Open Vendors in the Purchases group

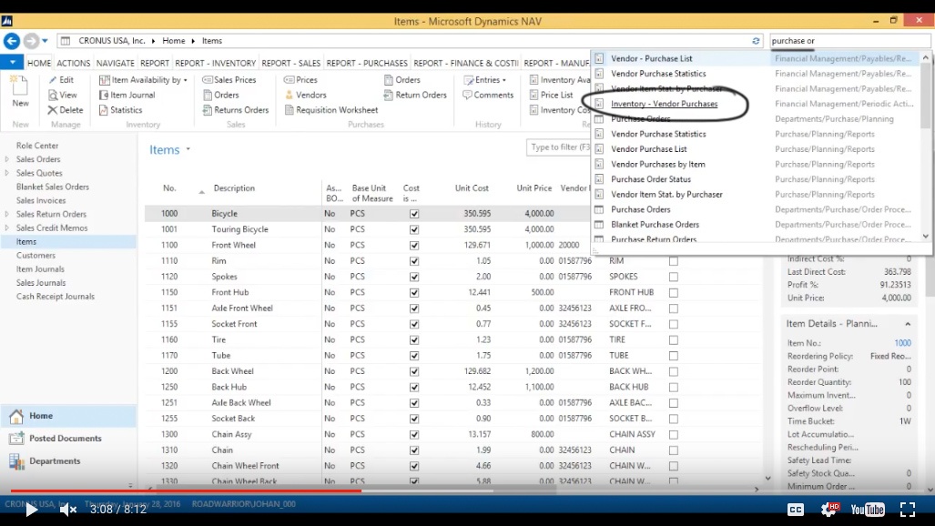coord(305,95)
